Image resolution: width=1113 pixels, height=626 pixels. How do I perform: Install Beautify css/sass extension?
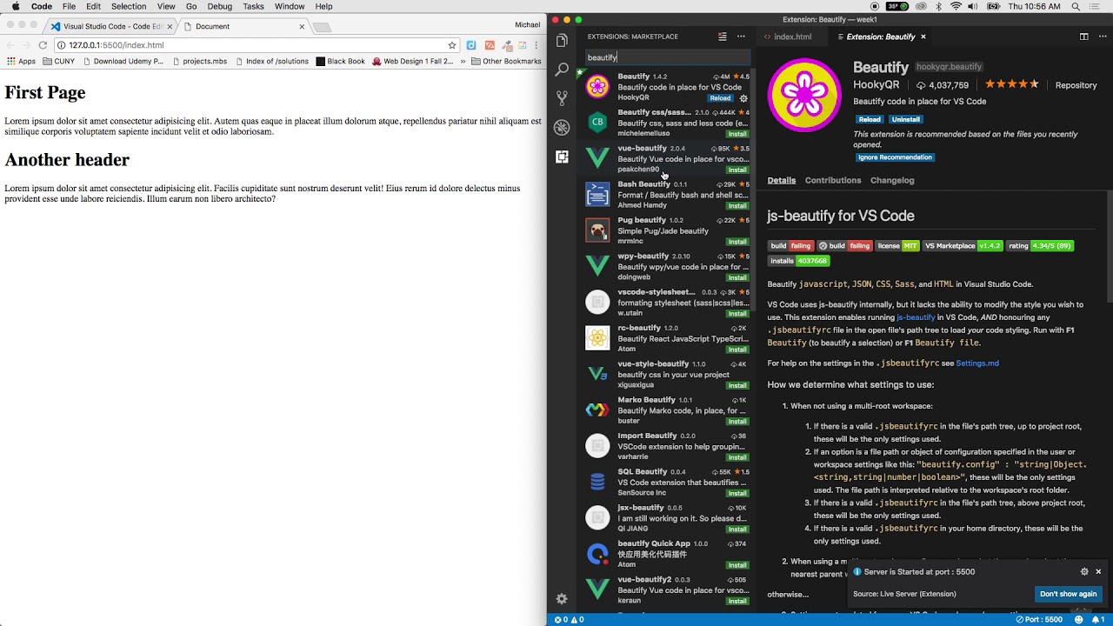[737, 134]
